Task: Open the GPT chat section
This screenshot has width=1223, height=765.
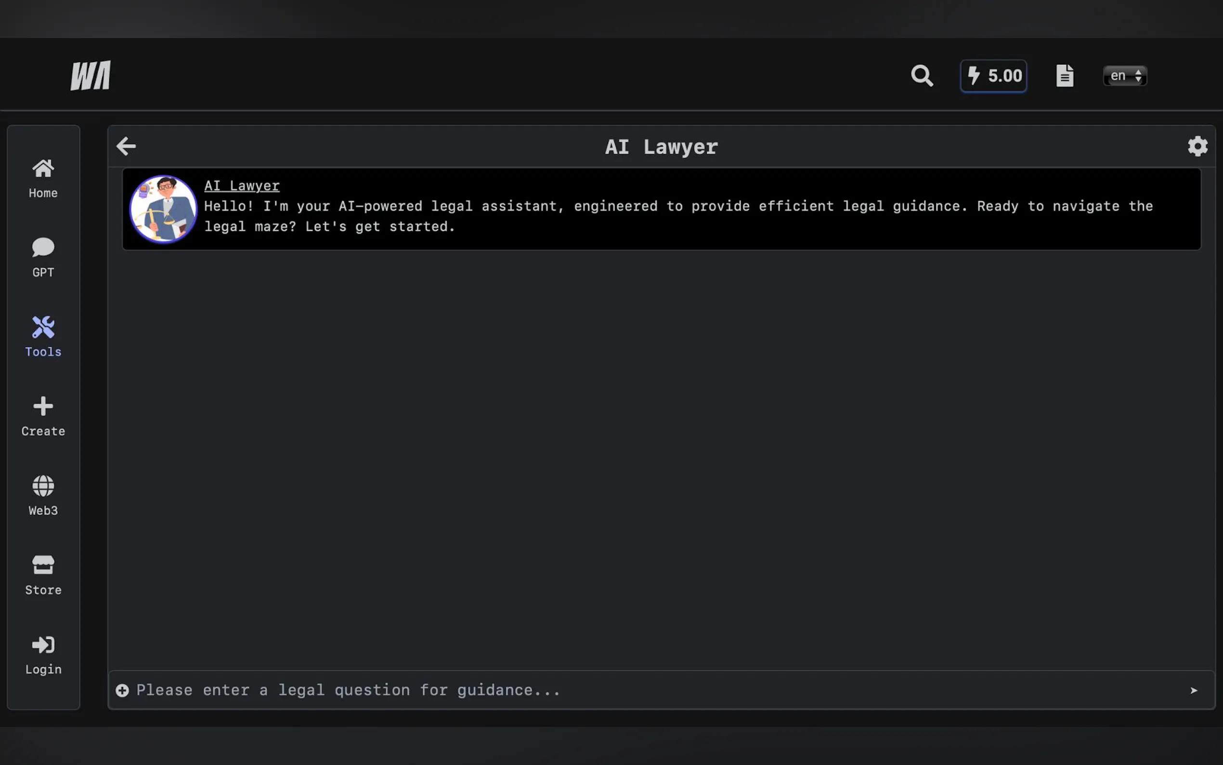Action: [x=43, y=258]
